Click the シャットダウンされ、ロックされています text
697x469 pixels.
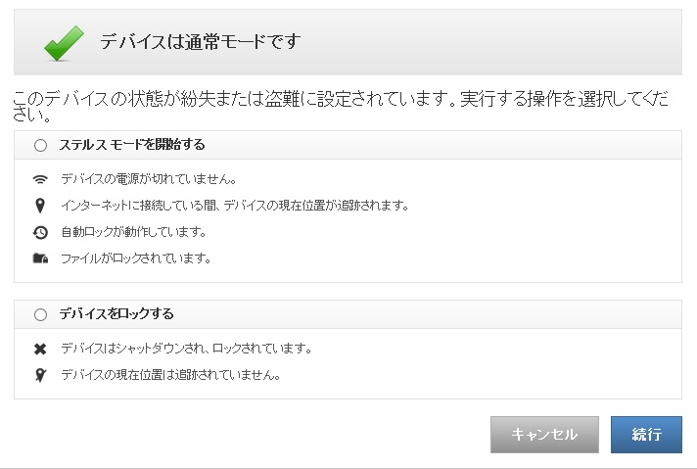186,349
